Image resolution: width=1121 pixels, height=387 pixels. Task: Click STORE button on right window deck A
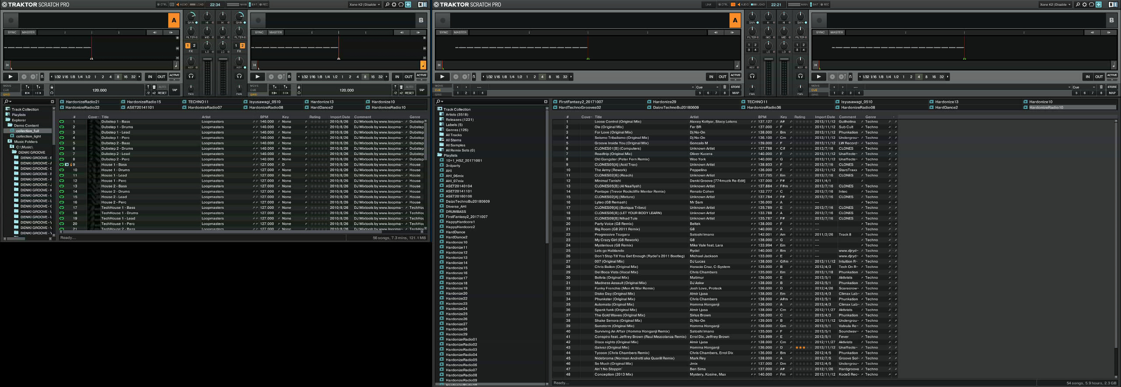click(x=736, y=87)
